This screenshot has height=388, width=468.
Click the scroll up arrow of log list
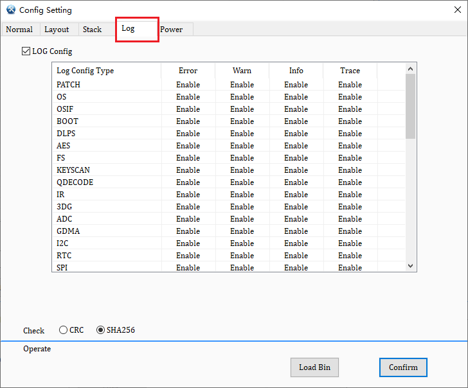point(411,68)
